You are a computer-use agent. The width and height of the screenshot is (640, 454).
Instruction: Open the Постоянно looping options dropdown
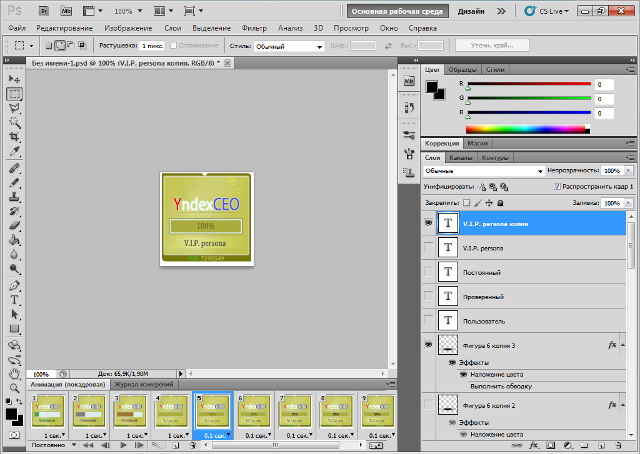[x=52, y=445]
